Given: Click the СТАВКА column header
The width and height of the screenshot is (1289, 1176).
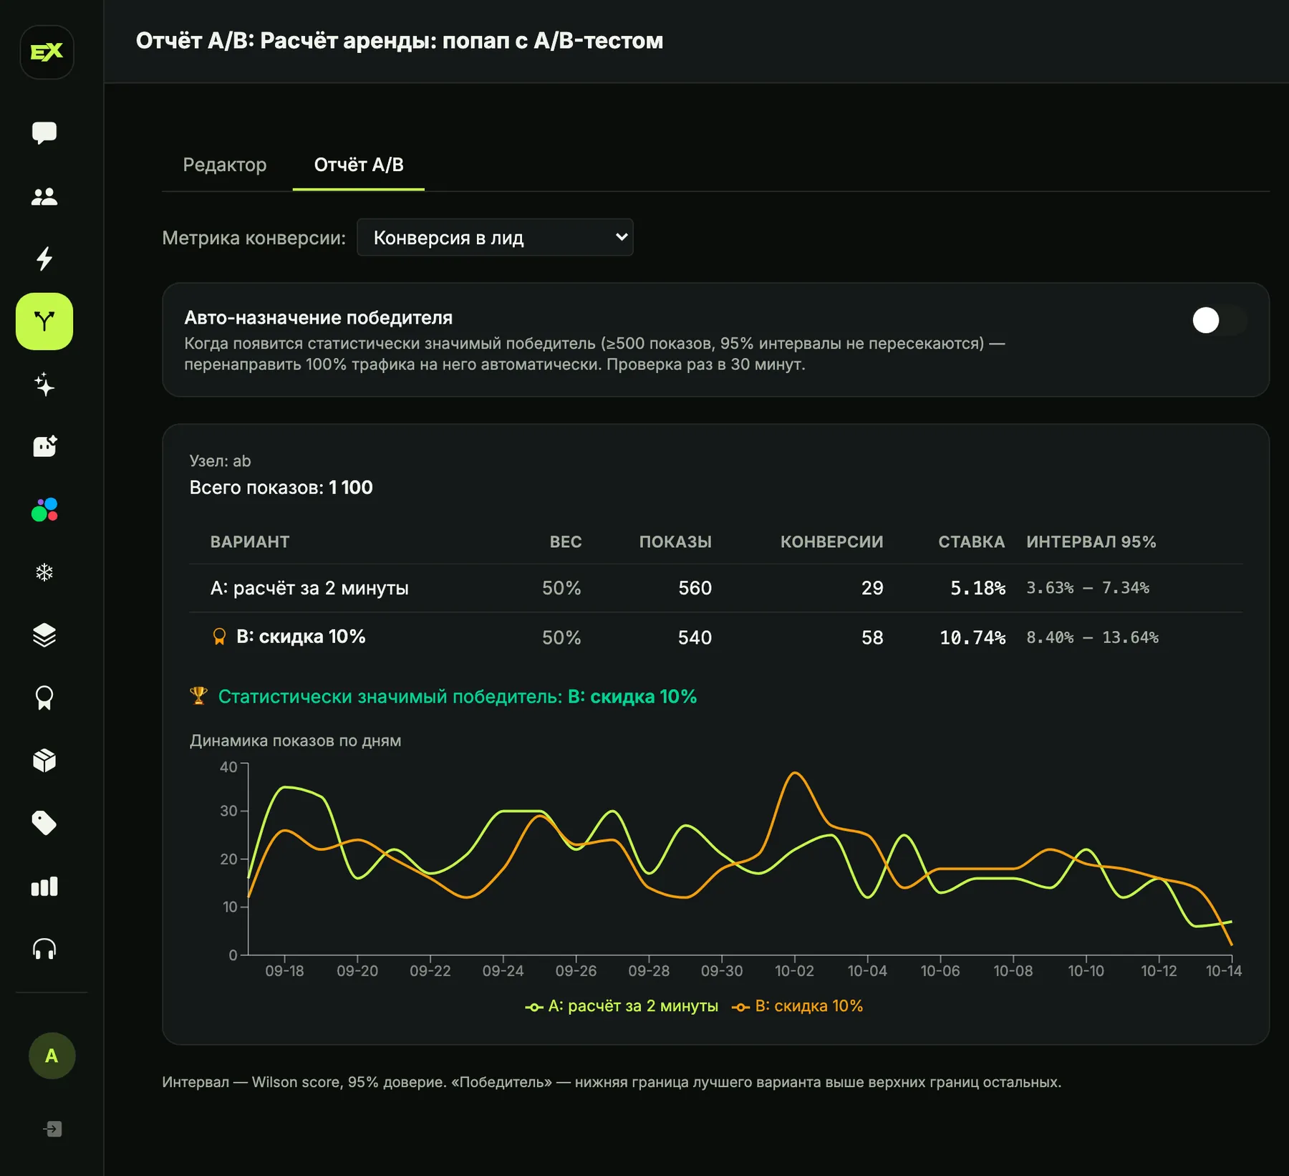Looking at the screenshot, I should 972,542.
